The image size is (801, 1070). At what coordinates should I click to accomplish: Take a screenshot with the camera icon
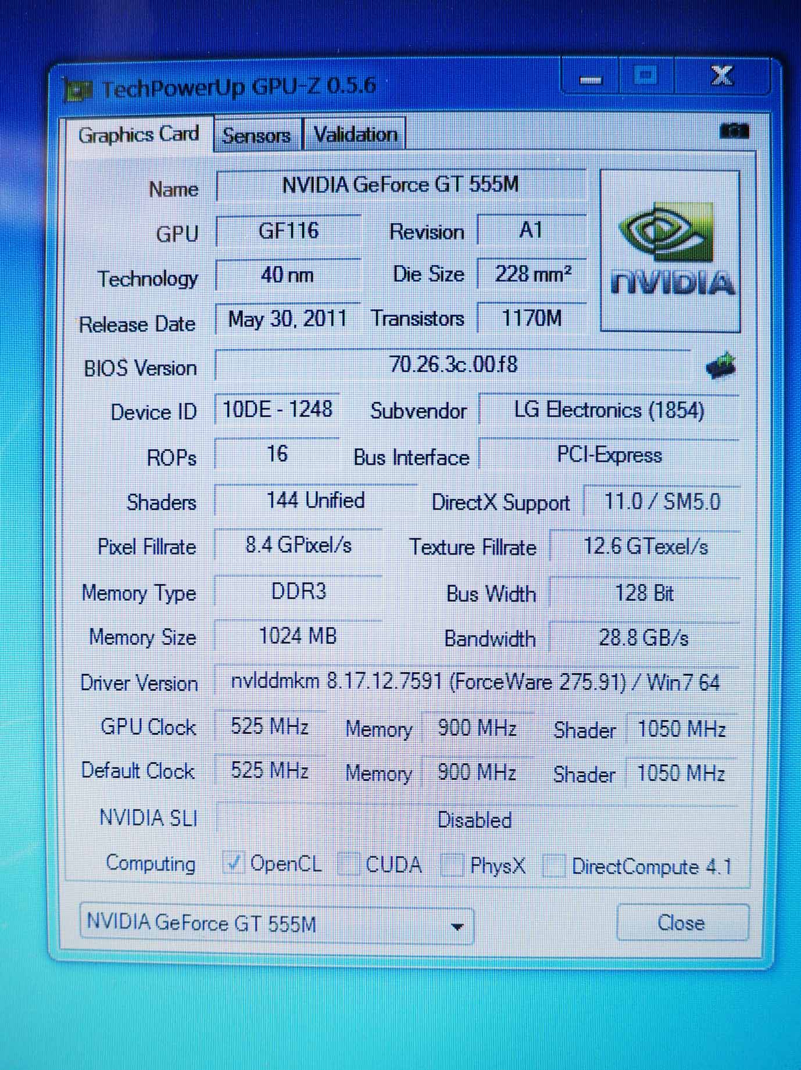[x=734, y=131]
